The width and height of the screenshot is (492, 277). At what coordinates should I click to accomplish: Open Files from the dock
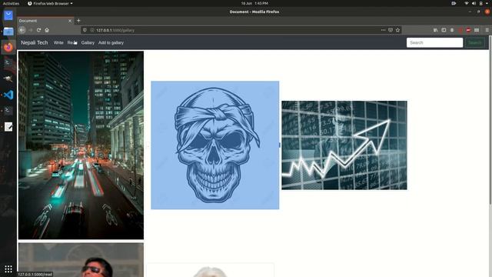tap(8, 31)
